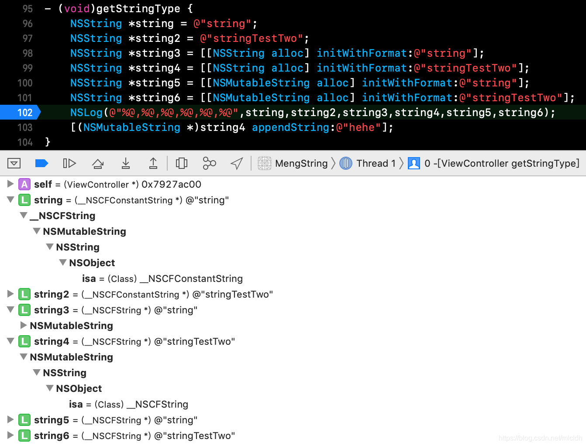
Task: Deactivate breakpoints with the blue breakpoint icon
Action: click(41, 163)
